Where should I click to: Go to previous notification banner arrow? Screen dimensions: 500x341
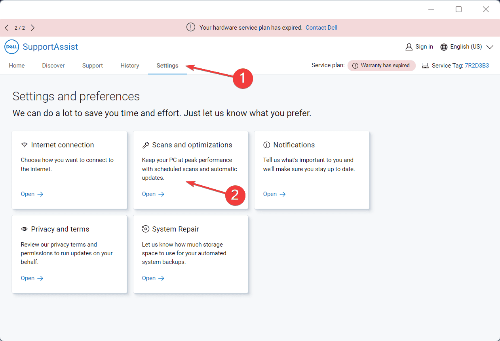pyautogui.click(x=7, y=28)
